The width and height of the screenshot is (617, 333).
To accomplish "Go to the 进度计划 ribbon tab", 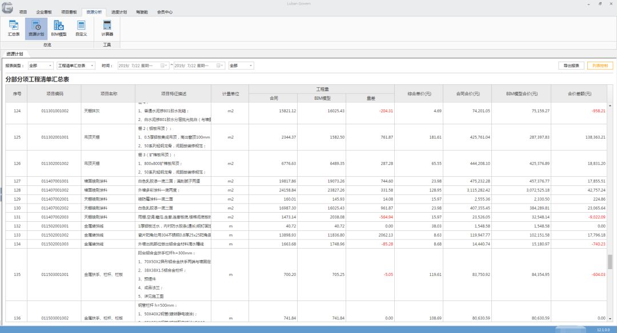I will click(119, 12).
